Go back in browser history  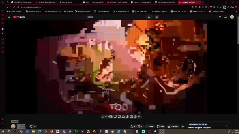pos(7,7)
